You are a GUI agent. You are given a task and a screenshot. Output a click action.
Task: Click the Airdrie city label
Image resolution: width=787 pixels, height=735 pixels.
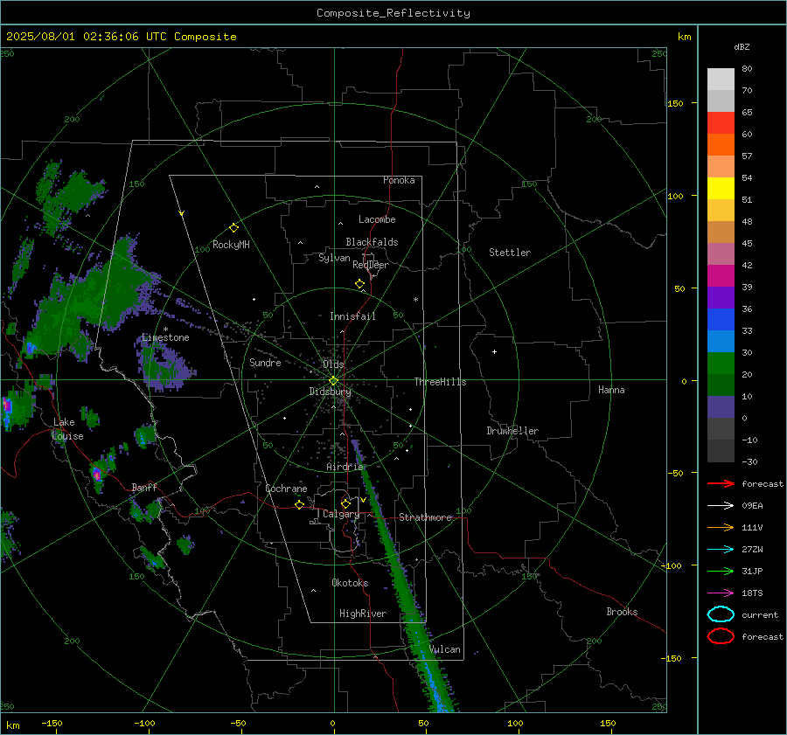point(345,467)
